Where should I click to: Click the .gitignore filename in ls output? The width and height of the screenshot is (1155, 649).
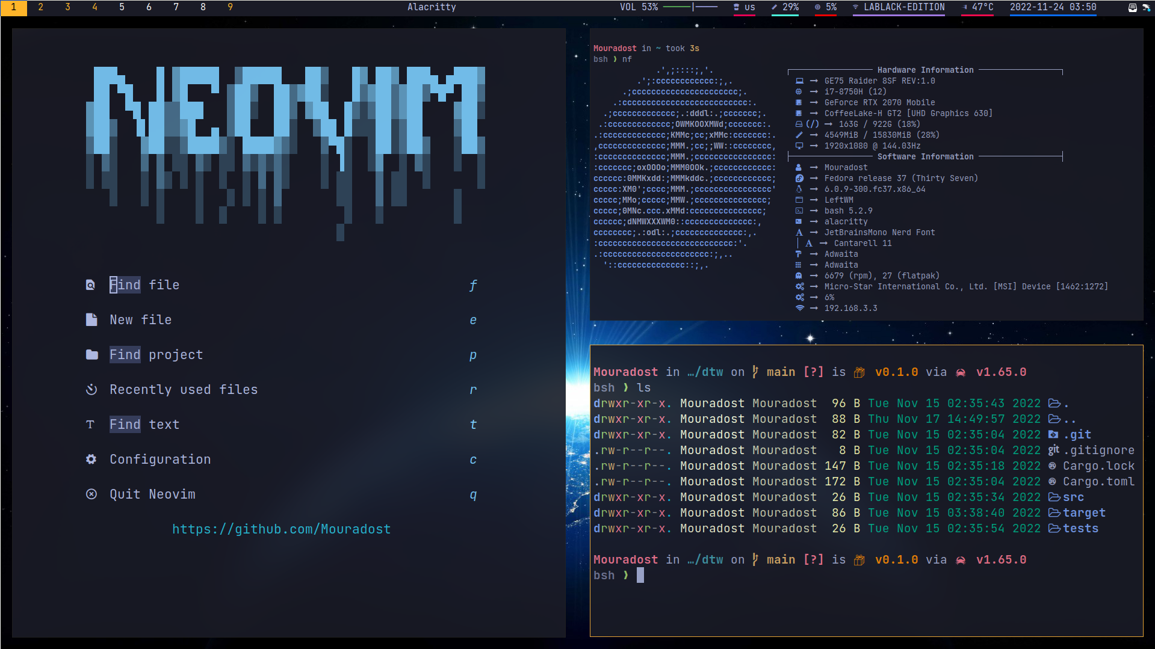click(x=1098, y=451)
